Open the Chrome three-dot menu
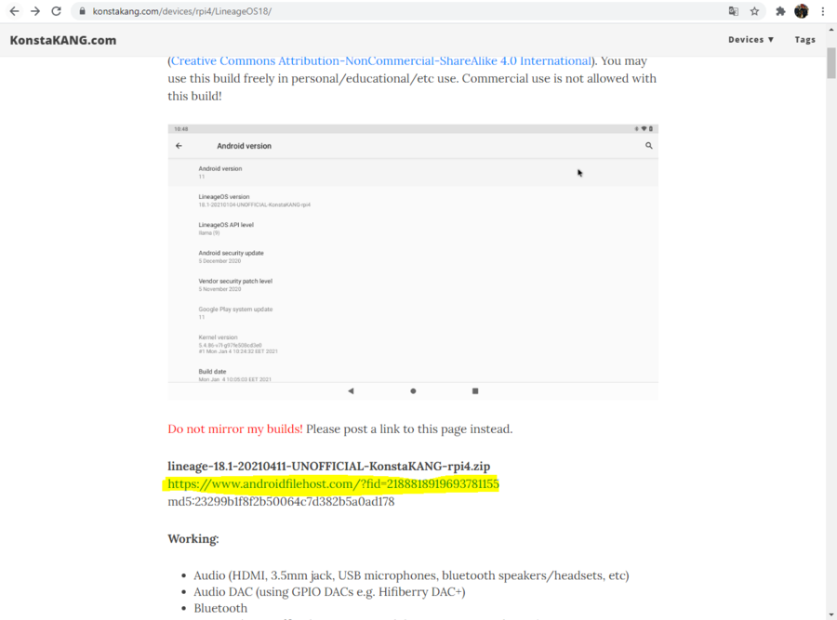The image size is (837, 620). click(x=823, y=11)
